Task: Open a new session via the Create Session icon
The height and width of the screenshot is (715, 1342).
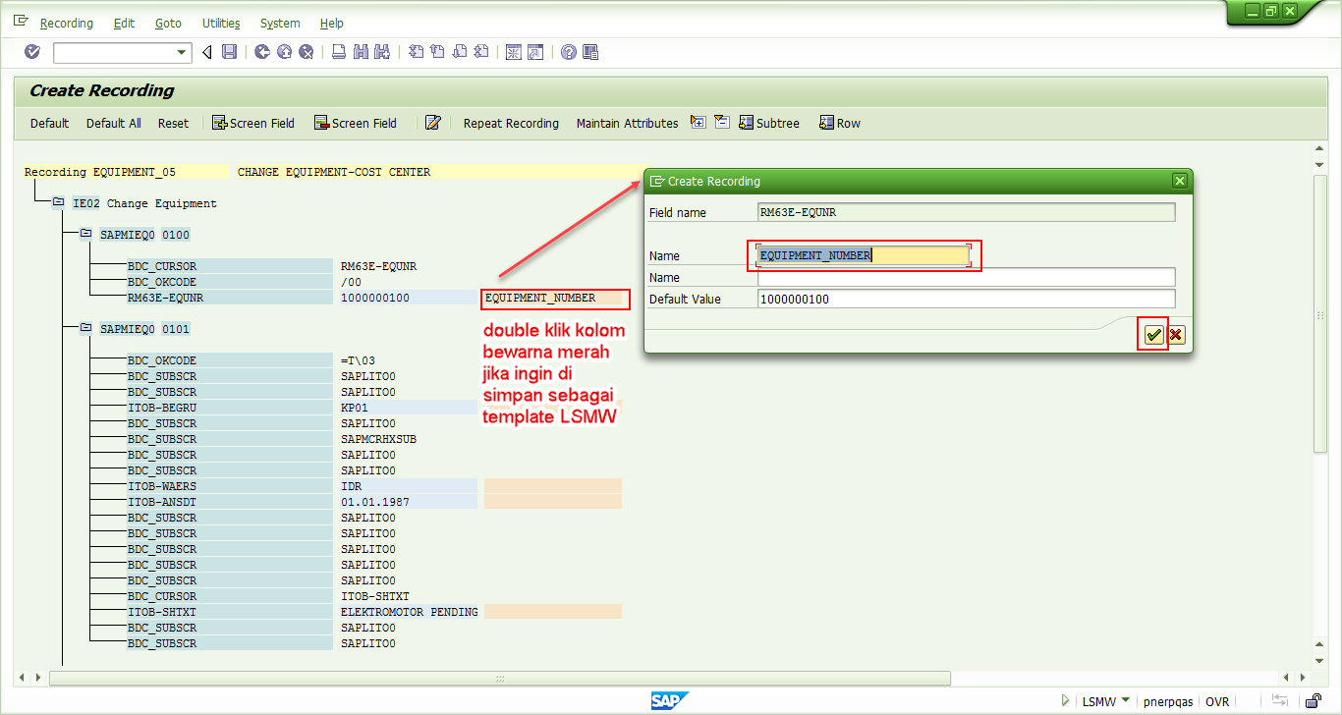Action: [x=513, y=52]
